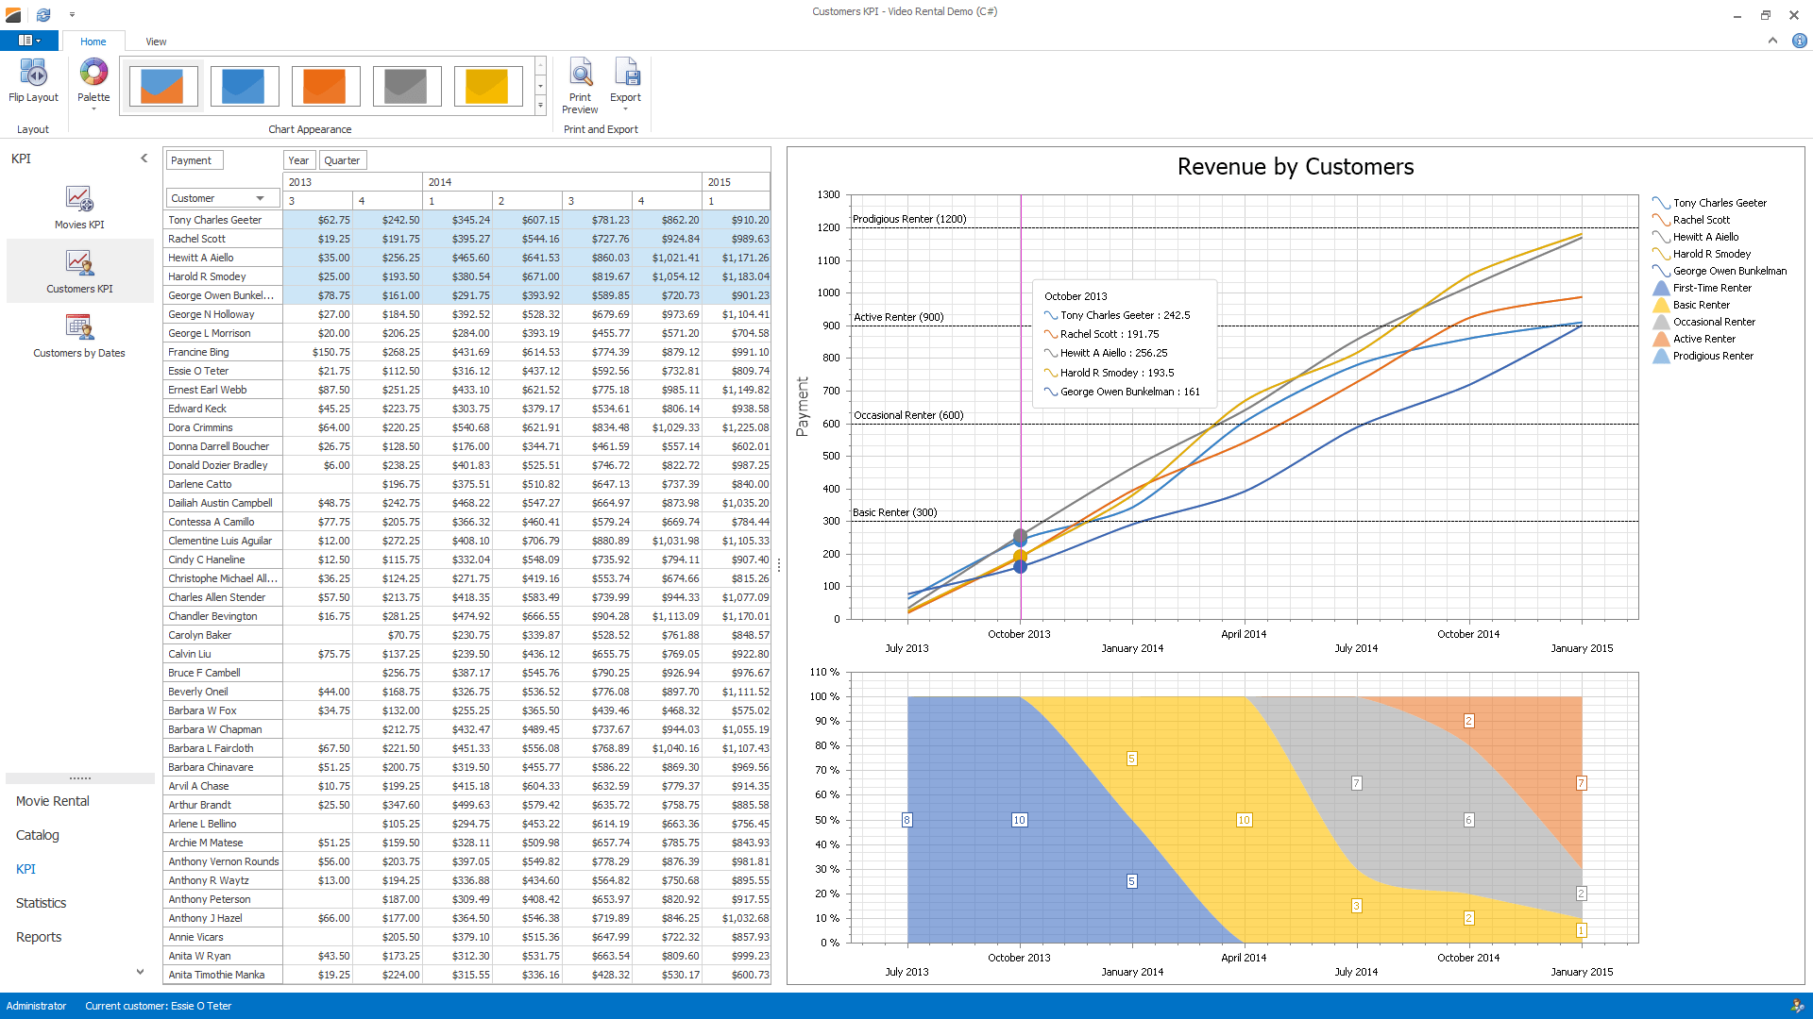Select the Essie O Teter row

198,371
